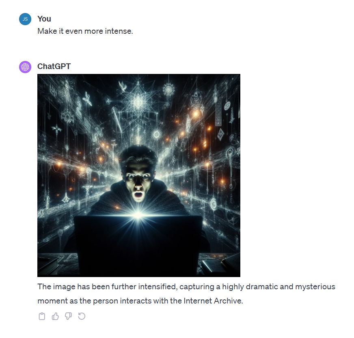This screenshot has width=354, height=338.
Task: Click the purple ChatGPT logo avatar
Action: coord(25,67)
